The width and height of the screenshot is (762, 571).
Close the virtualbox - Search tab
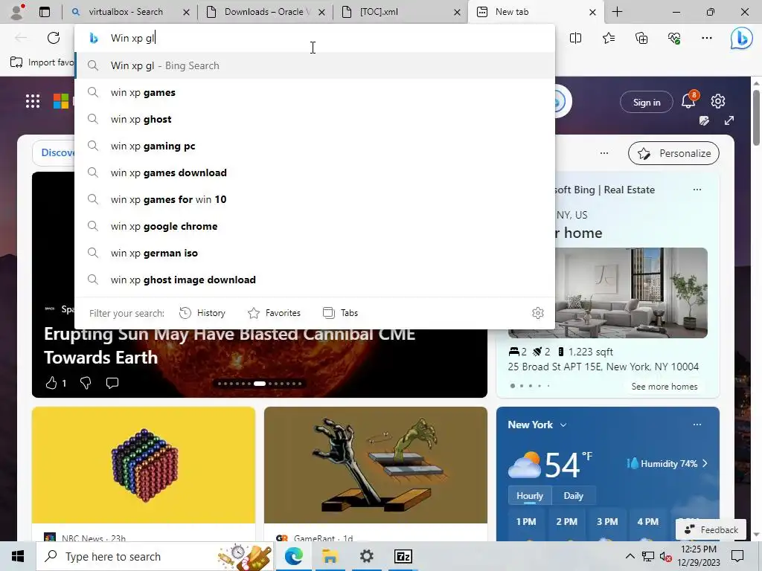point(186,12)
